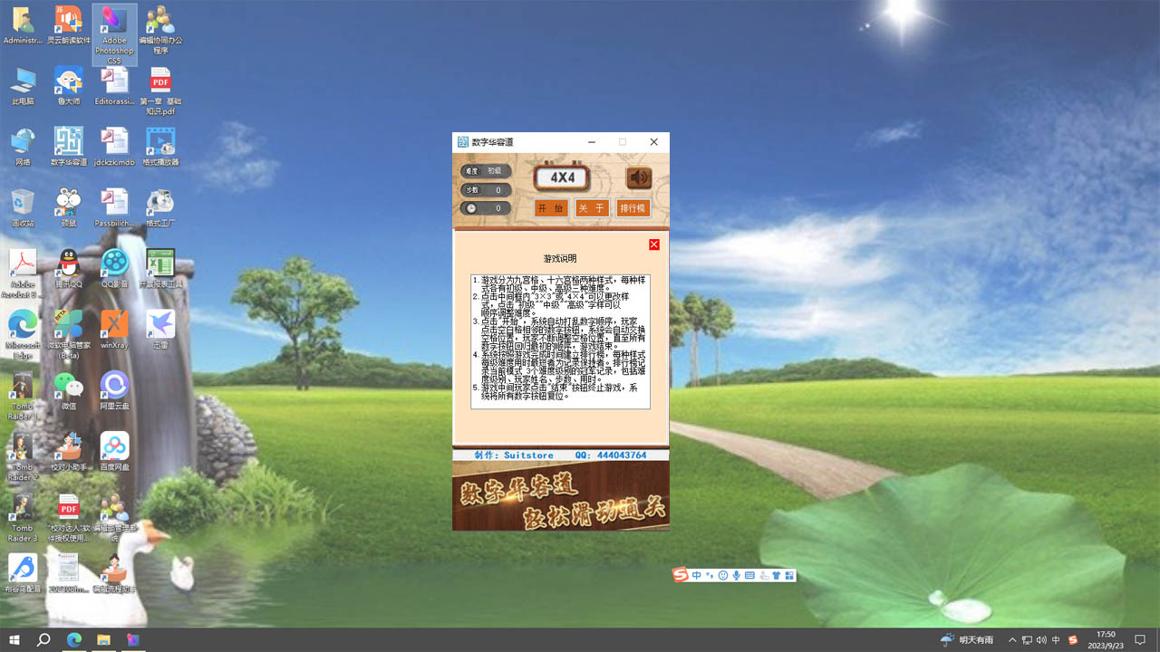Open the 关于 about button
This screenshot has width=1160, height=652.
(591, 208)
